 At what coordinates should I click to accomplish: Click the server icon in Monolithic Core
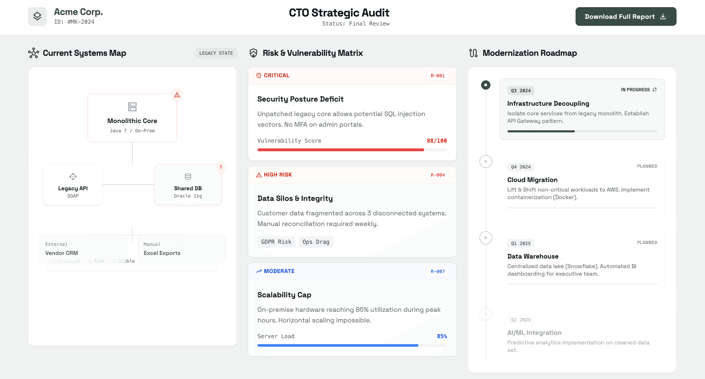coord(132,107)
